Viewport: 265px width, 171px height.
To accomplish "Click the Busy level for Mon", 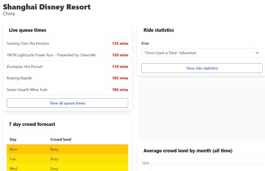I will point(54,149).
